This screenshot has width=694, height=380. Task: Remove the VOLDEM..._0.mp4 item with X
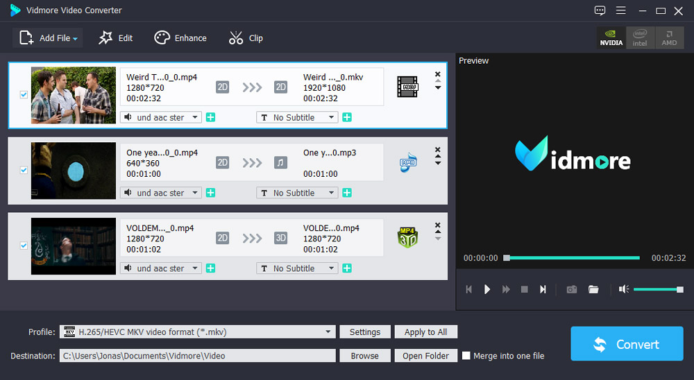click(x=438, y=225)
